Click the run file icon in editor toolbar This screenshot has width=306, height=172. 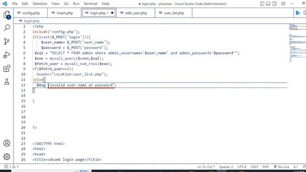298,13
